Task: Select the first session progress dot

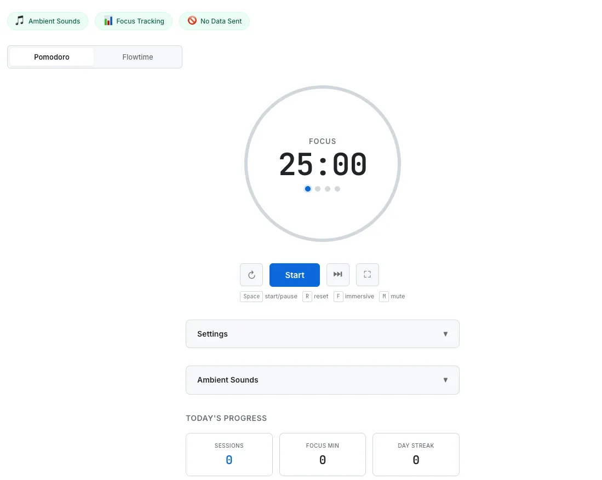Action: 308,189
